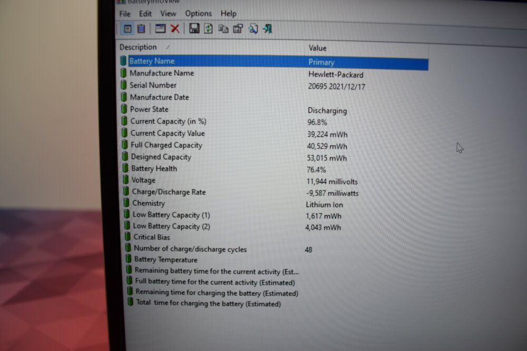The image size is (527, 351).
Task: Click battery icon beside Voltage row
Action: [x=125, y=180]
